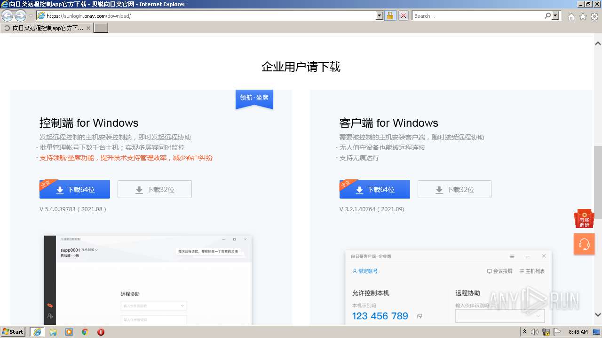Download 控制端 for Windows 32位
The height and width of the screenshot is (338, 602).
click(155, 189)
